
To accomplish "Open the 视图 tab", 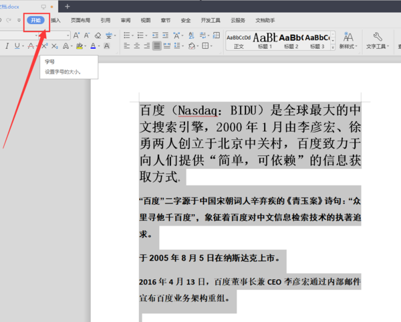I will [146, 20].
